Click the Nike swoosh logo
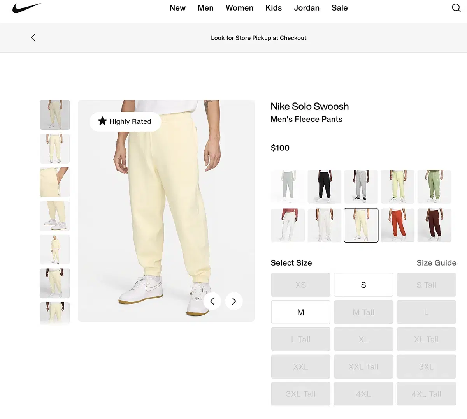This screenshot has height=419, width=467. coord(26,8)
